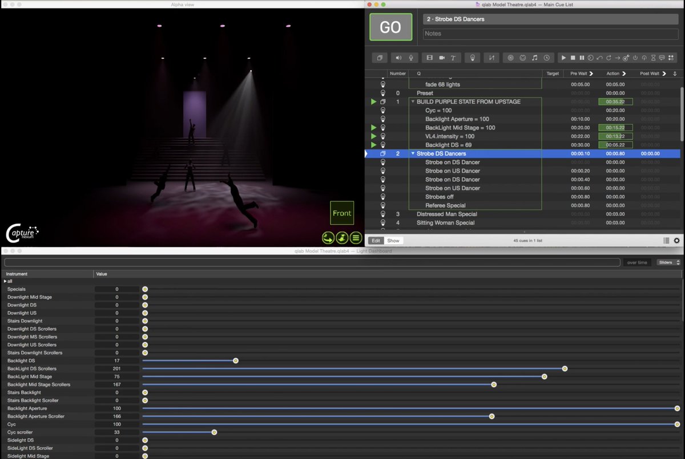Click the Backlight Aperture Scroller slider handle
The image size is (685, 459).
491,416
